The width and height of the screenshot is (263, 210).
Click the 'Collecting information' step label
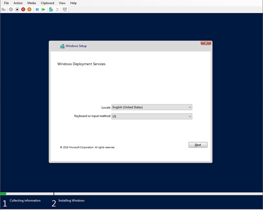tap(25, 200)
